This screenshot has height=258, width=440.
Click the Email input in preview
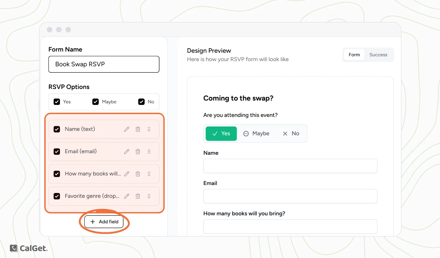click(290, 196)
